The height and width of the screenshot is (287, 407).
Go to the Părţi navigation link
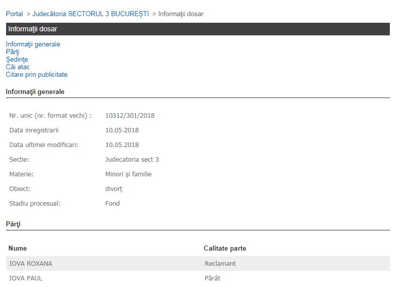click(x=13, y=52)
